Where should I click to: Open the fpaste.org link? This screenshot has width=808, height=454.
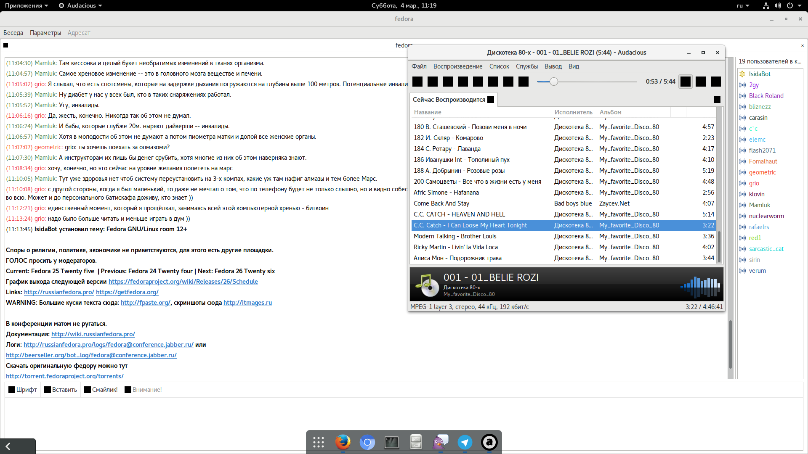(x=146, y=303)
